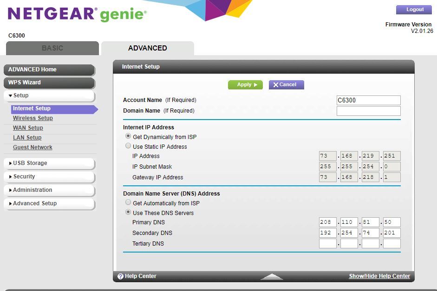Expand the Advanced Setup section

coord(49,203)
